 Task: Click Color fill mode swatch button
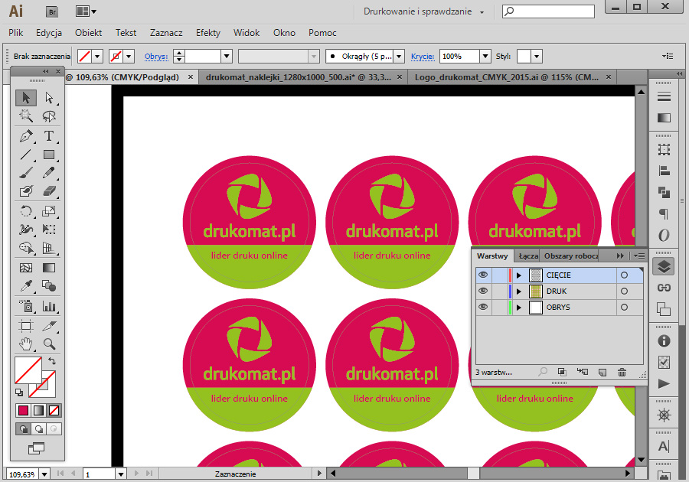(x=23, y=410)
